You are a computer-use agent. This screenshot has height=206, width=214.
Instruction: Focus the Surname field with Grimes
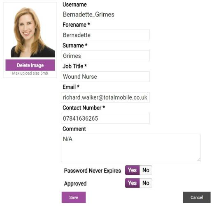click(x=105, y=56)
